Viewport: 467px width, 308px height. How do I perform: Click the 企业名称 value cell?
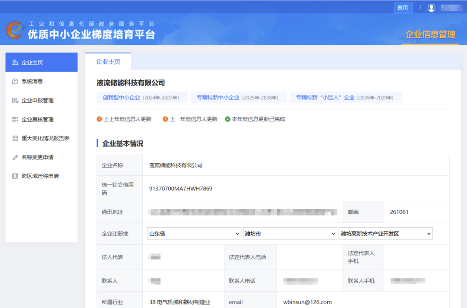296,165
